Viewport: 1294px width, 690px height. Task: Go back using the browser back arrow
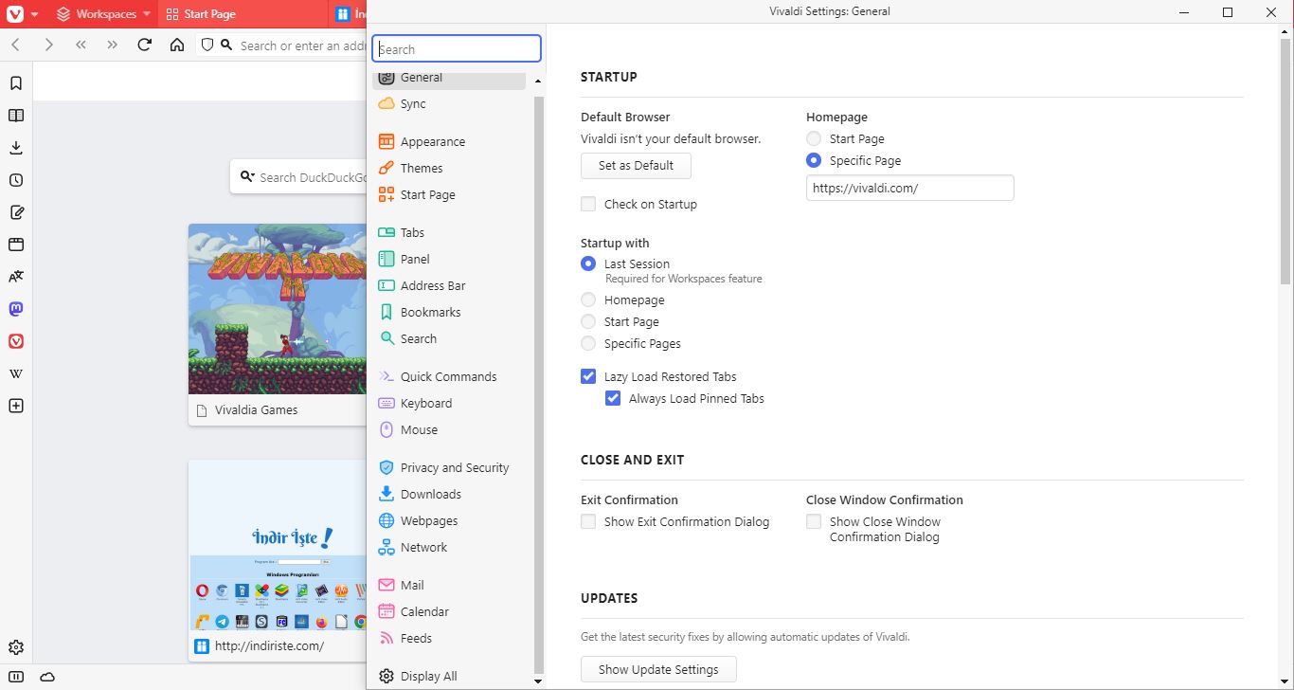pyautogui.click(x=15, y=45)
